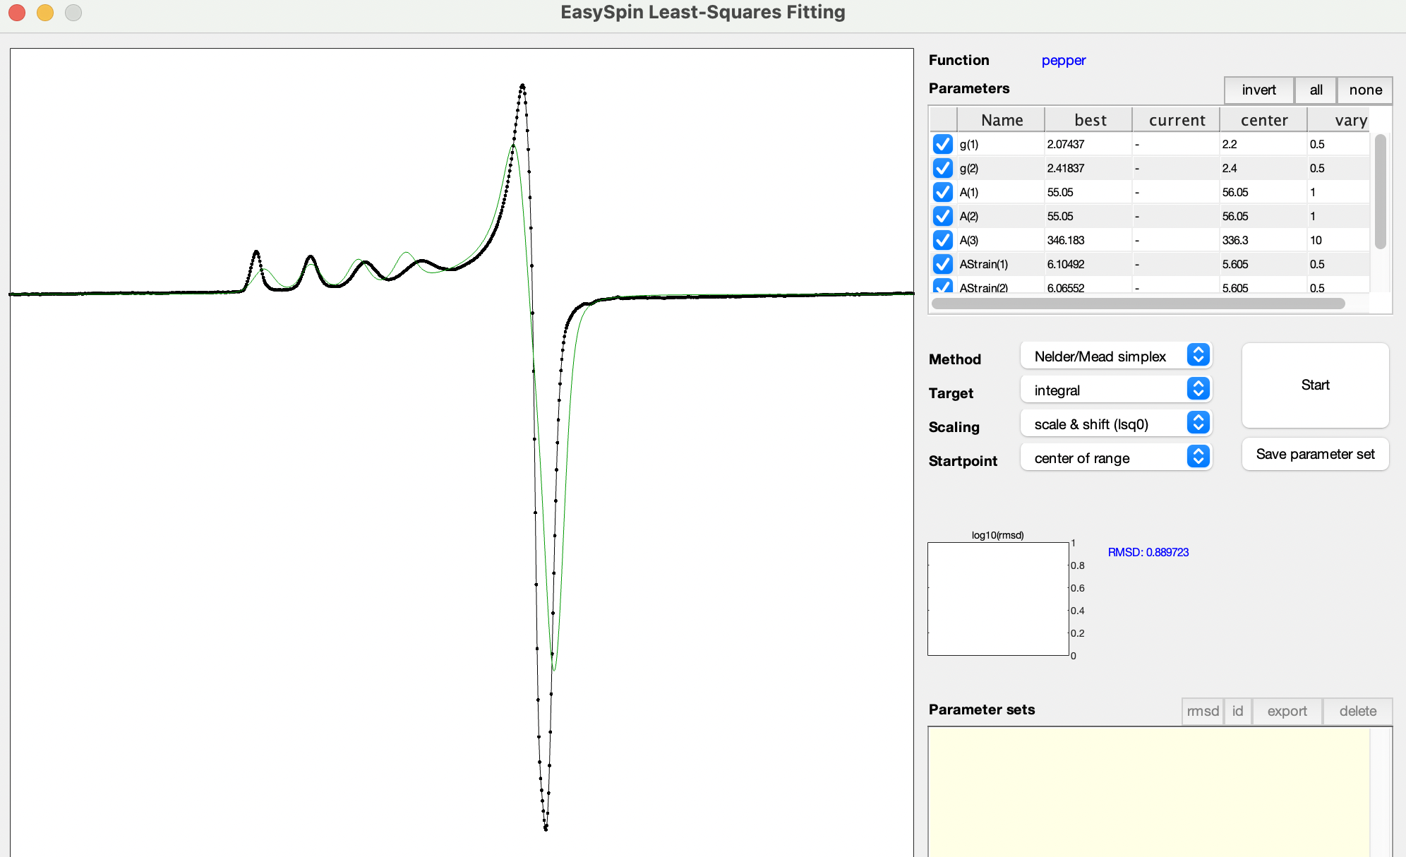Click the best column header
The height and width of the screenshot is (857, 1406).
pyautogui.click(x=1089, y=120)
